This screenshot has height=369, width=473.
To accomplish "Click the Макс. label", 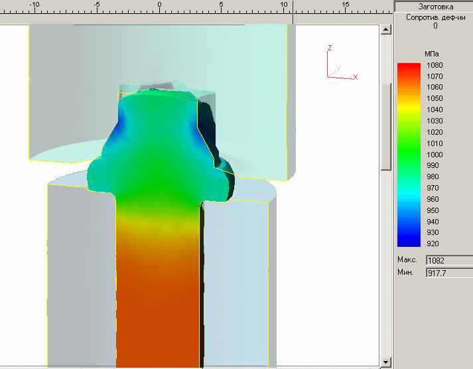I will (407, 259).
